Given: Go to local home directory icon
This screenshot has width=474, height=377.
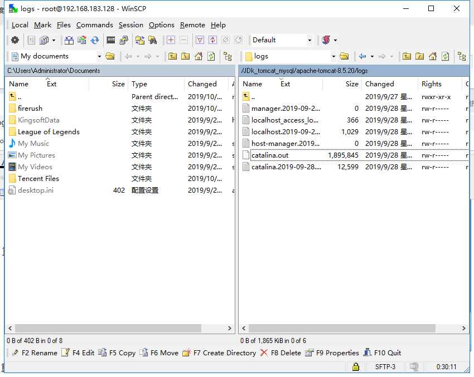Looking at the screenshot, I should (x=199, y=56).
